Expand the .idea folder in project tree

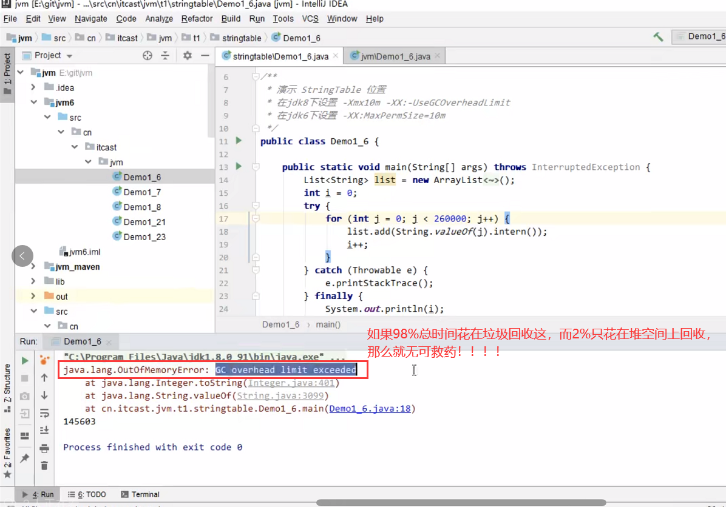tap(34, 88)
